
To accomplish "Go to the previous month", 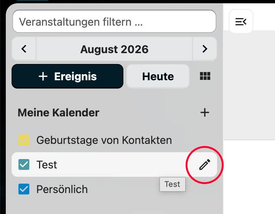I will pyautogui.click(x=24, y=49).
